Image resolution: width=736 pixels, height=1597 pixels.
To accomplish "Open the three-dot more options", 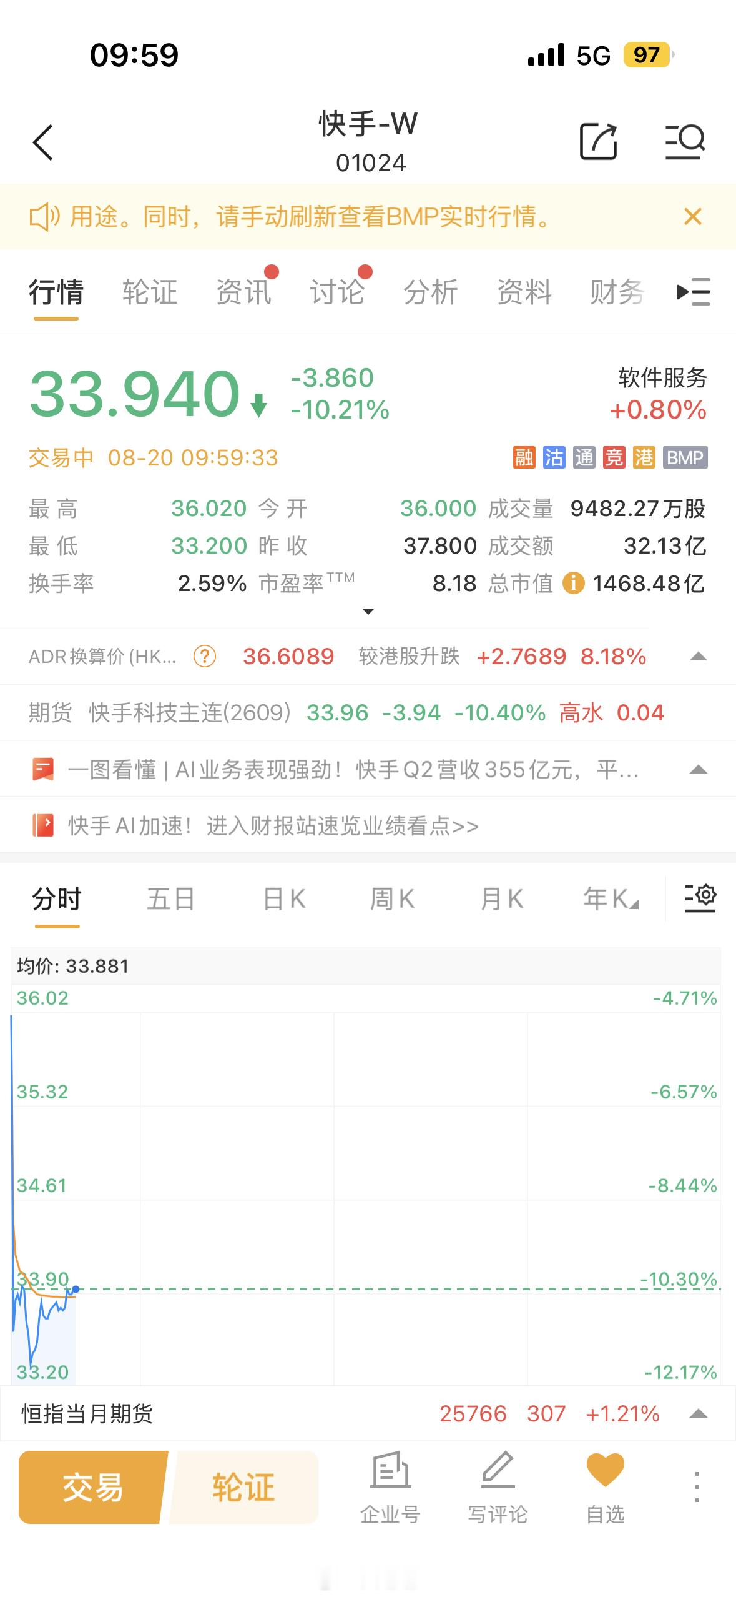I will pyautogui.click(x=697, y=1486).
